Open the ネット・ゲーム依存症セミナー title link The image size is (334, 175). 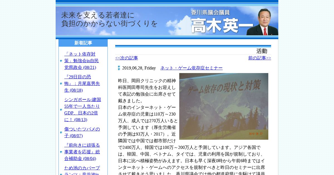click(x=191, y=68)
